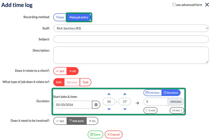Choose yes for relates to a client
Screen dimensions: 211x140
click(x=60, y=71)
